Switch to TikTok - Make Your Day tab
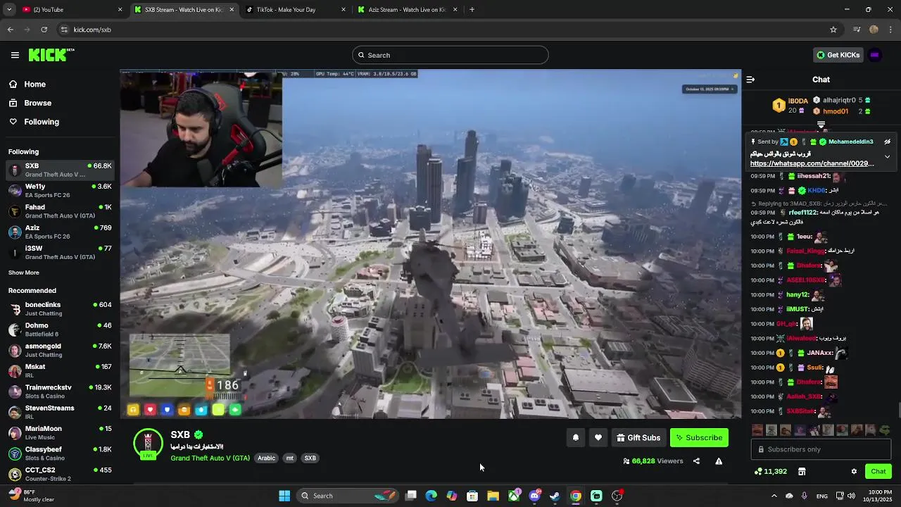 [x=295, y=10]
